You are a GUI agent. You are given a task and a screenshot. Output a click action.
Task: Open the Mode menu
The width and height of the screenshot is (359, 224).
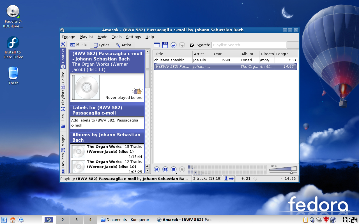[102, 37]
